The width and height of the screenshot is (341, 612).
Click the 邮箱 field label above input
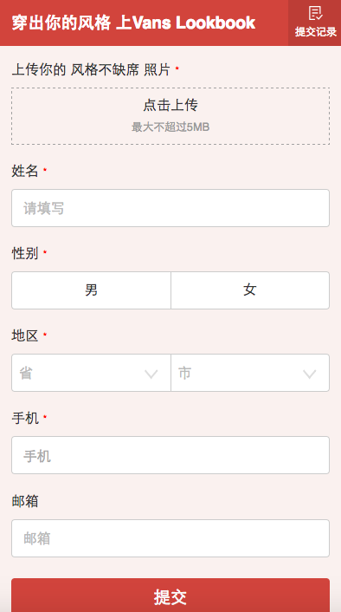click(25, 501)
